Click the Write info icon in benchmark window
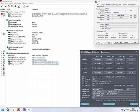140x112 pixels. coord(113,56)
